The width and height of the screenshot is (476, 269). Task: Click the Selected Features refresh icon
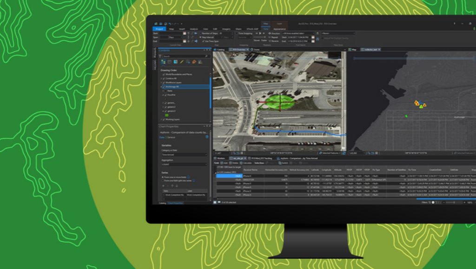tap(344, 153)
